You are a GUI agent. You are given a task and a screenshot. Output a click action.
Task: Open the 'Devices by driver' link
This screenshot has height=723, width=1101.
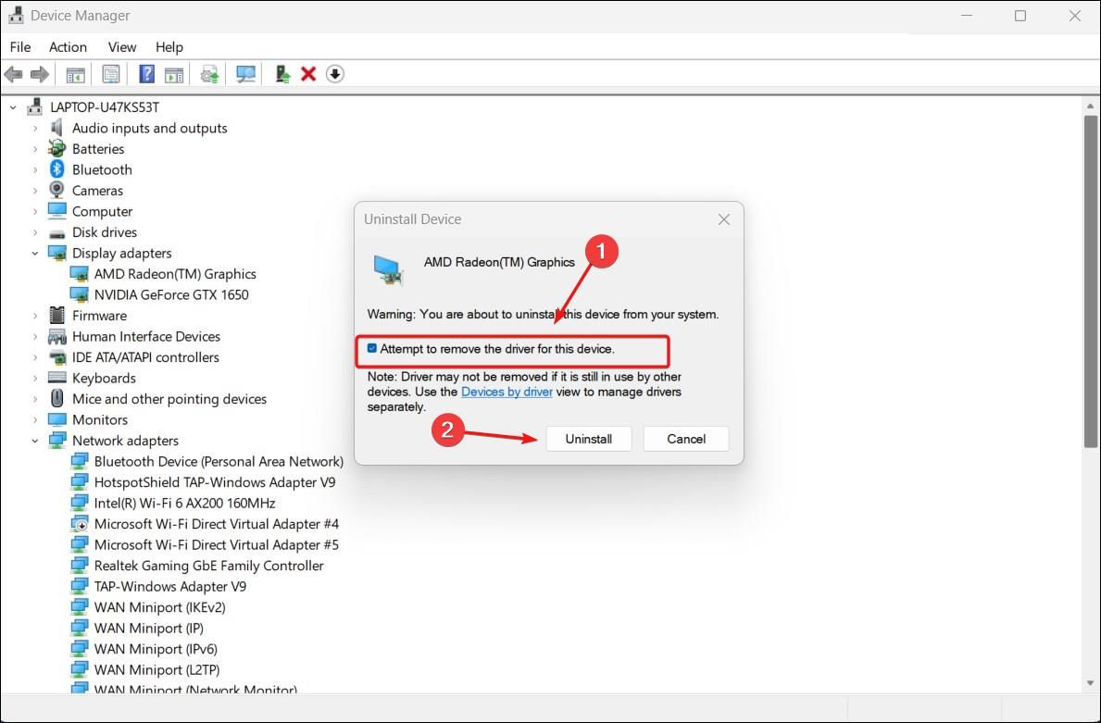[x=507, y=392]
